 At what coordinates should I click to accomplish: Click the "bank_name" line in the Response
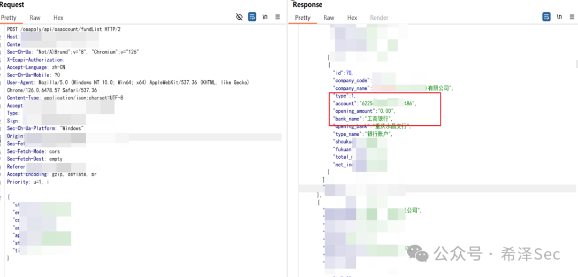click(363, 119)
